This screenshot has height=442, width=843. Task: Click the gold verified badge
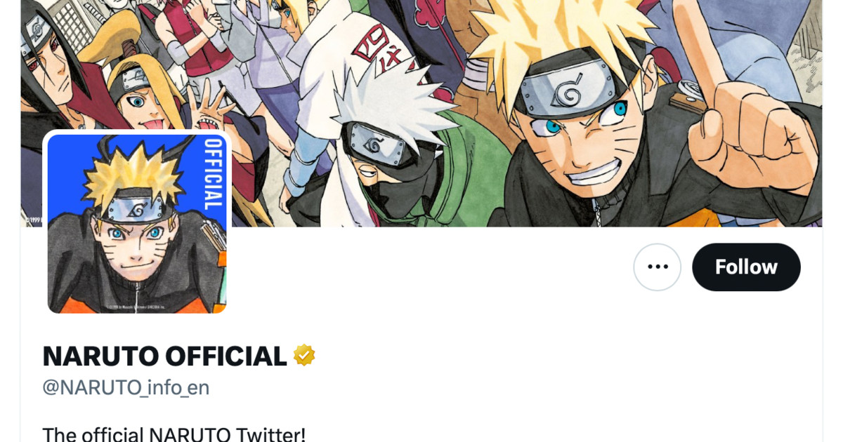pyautogui.click(x=304, y=355)
